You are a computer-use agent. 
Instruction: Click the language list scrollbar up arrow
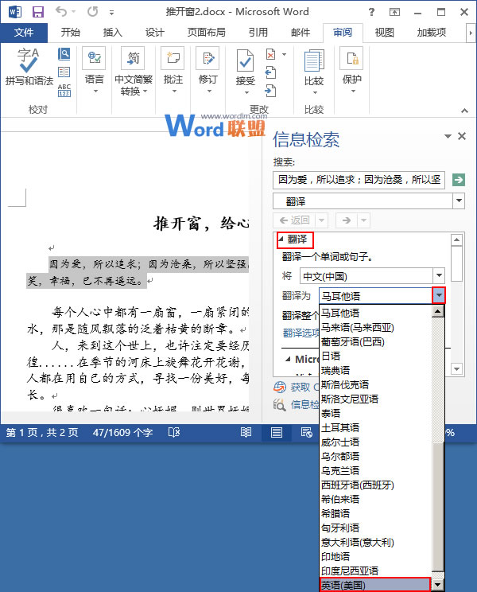pos(437,311)
